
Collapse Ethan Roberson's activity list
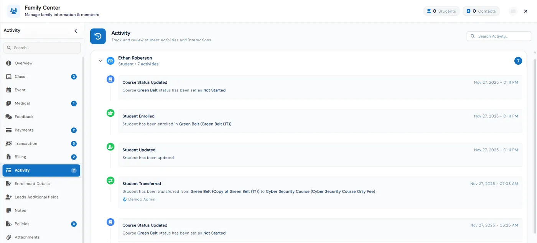coord(101,61)
